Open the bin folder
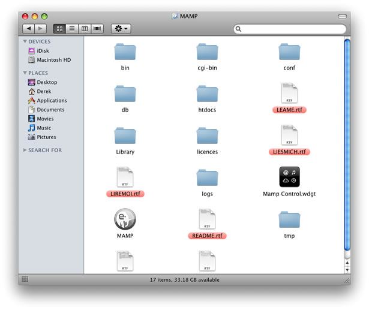The height and width of the screenshot is (310, 369). click(x=125, y=52)
